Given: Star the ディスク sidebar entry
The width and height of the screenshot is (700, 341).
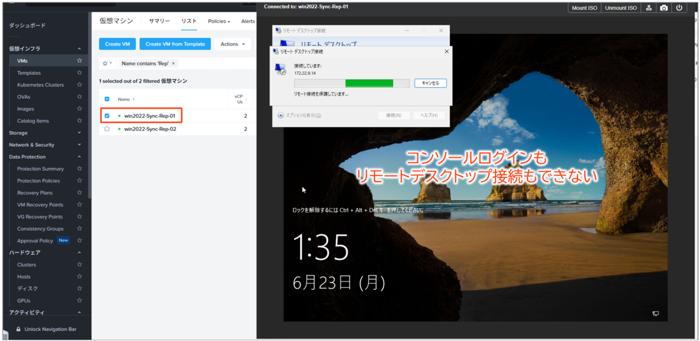Looking at the screenshot, I should pos(79,289).
